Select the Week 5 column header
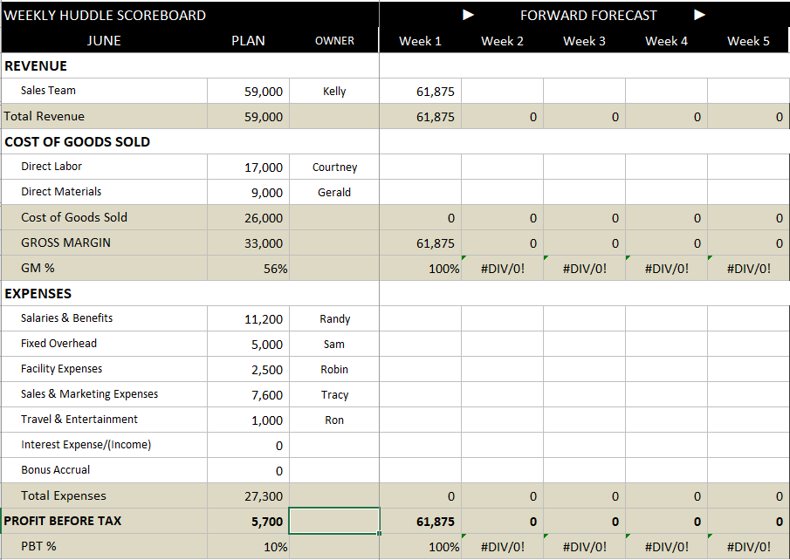Viewport: 790px width, 560px height. (x=748, y=41)
